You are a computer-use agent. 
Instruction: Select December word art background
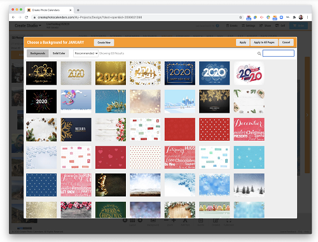tap(249, 129)
